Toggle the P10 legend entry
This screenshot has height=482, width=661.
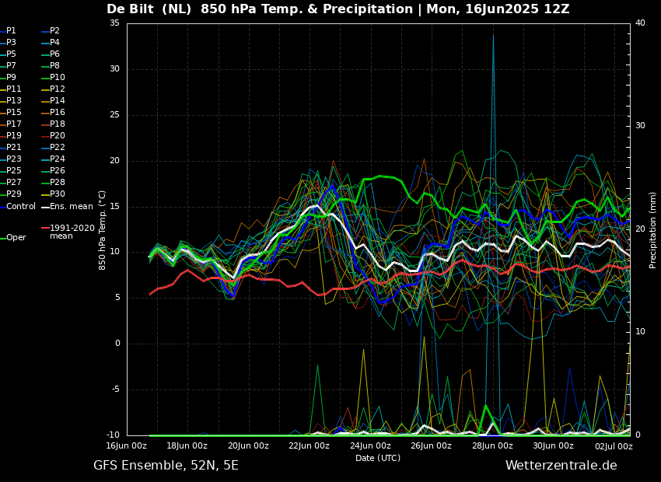coord(58,78)
